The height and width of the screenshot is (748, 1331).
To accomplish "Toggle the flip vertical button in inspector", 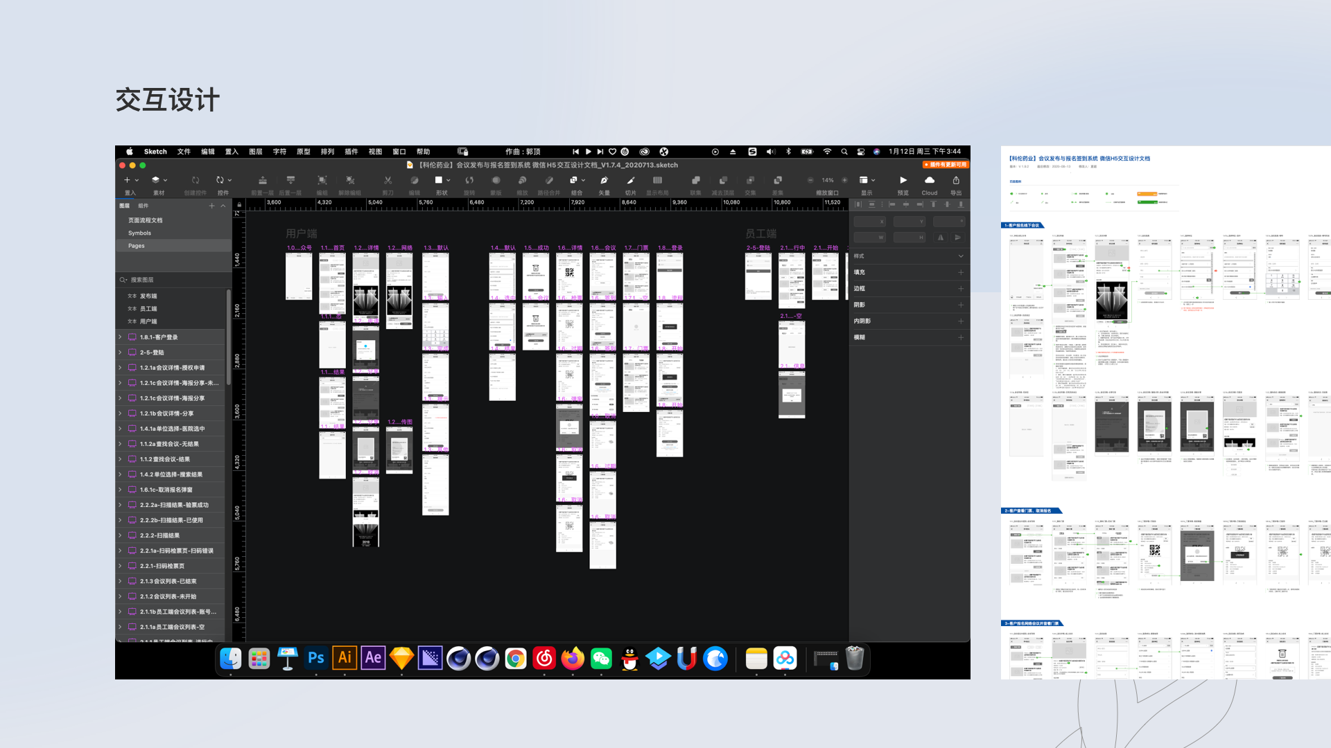I will 957,238.
